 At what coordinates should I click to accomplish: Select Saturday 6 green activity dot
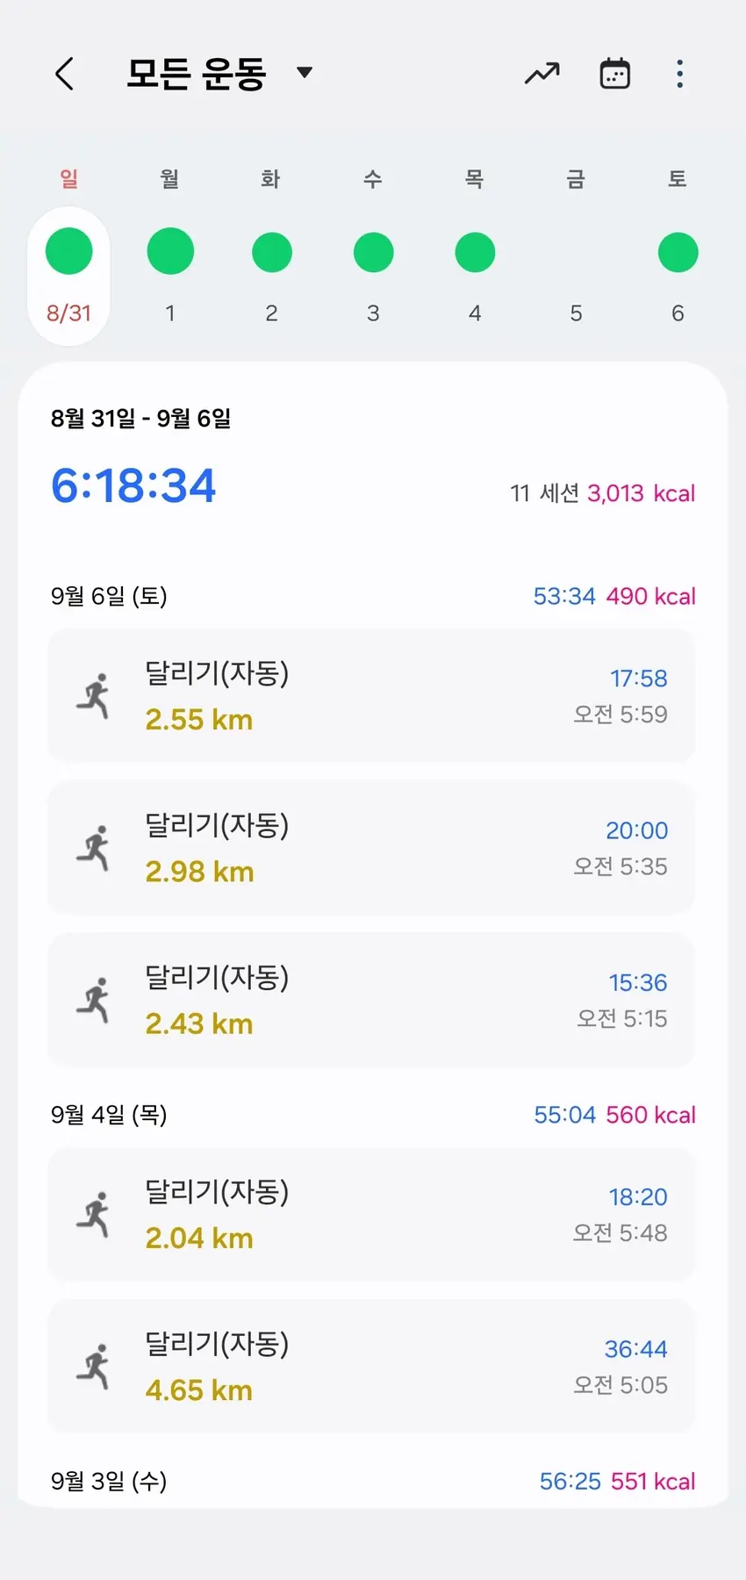coord(678,253)
